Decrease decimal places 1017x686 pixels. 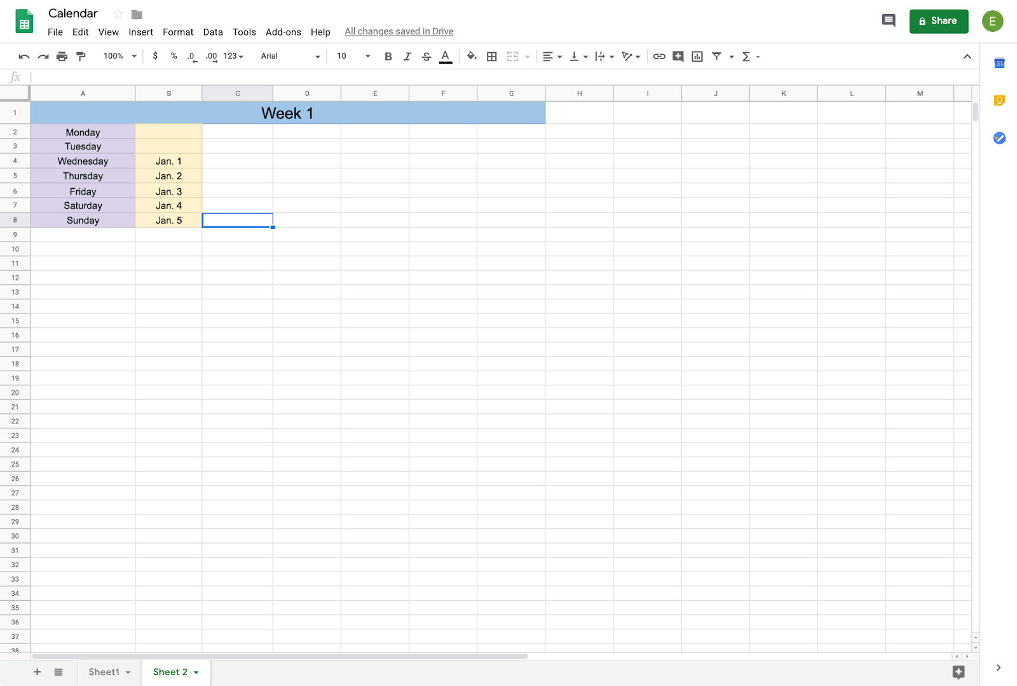pyautogui.click(x=191, y=57)
